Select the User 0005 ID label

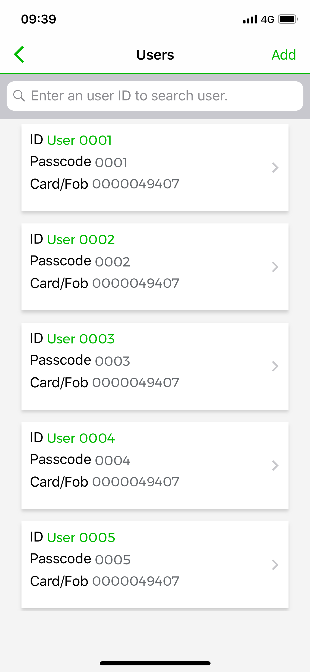tap(81, 537)
